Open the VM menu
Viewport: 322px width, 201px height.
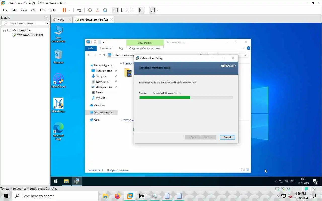coord(33,10)
